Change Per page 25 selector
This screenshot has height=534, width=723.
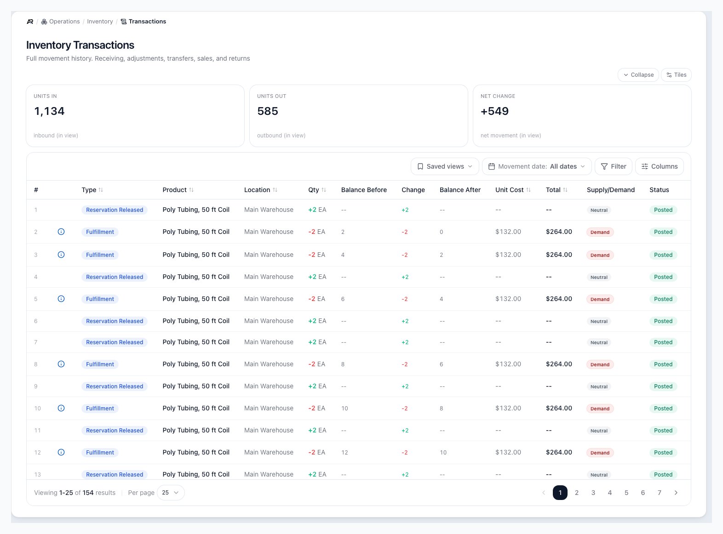pos(171,493)
